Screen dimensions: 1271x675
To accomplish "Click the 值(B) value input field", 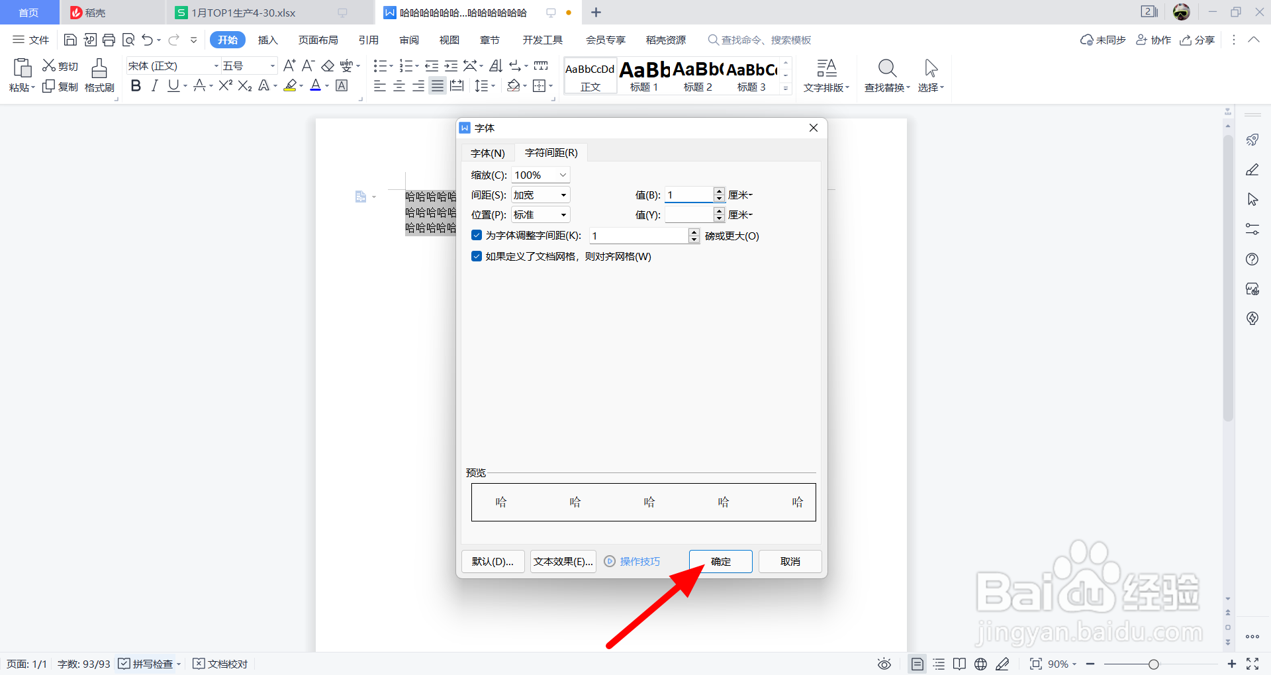I will click(x=688, y=195).
